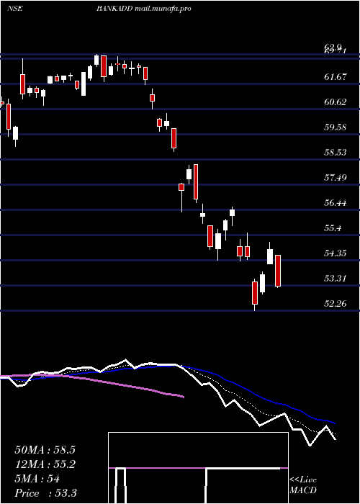This screenshot has width=360, height=504.
Task: Select the 59.58 price level label
Action: click(336, 127)
